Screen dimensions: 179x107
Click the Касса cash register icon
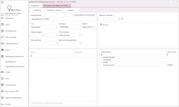[2, 50]
